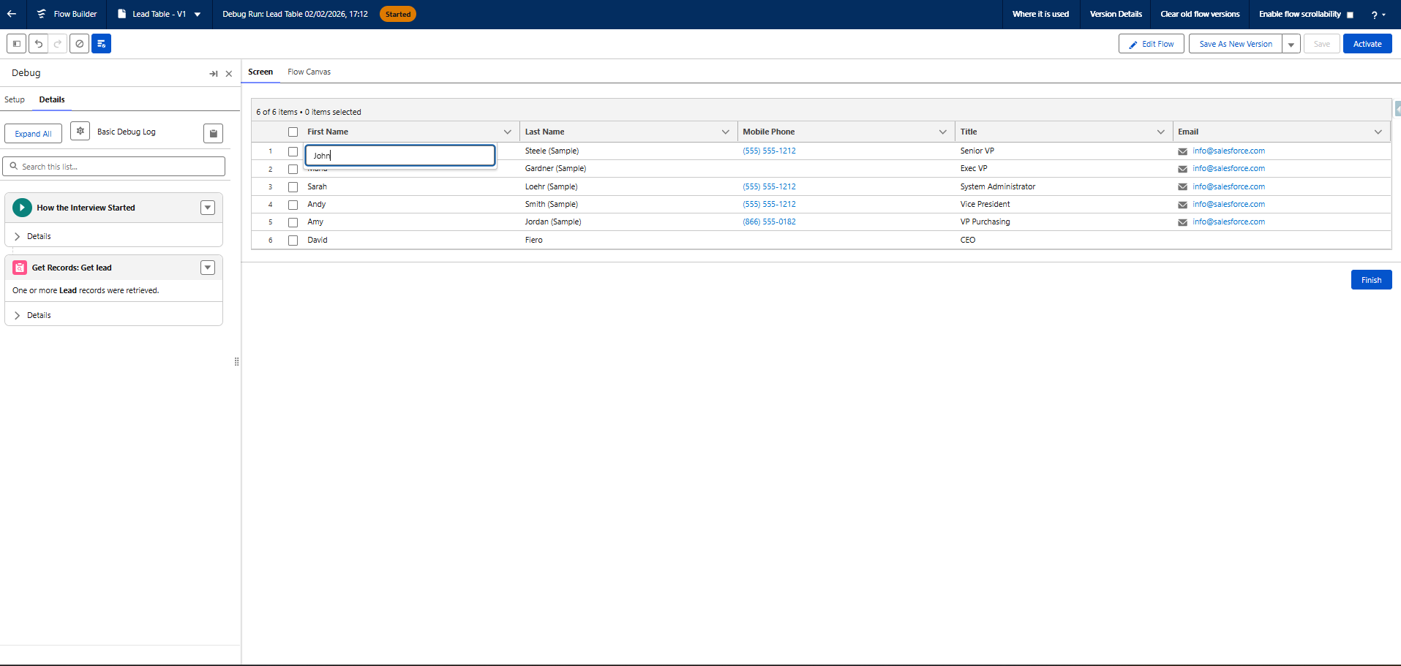Dock the Debug panel with arrow icon
Screen dimensions: 1401x666
pos(214,74)
